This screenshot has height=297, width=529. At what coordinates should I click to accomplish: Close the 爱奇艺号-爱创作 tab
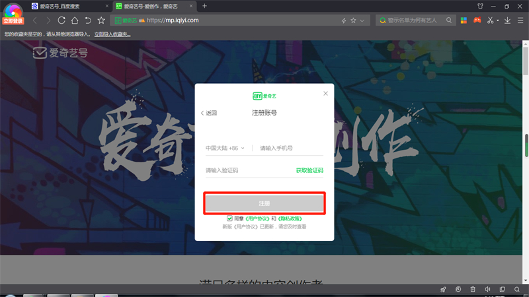pos(191,6)
